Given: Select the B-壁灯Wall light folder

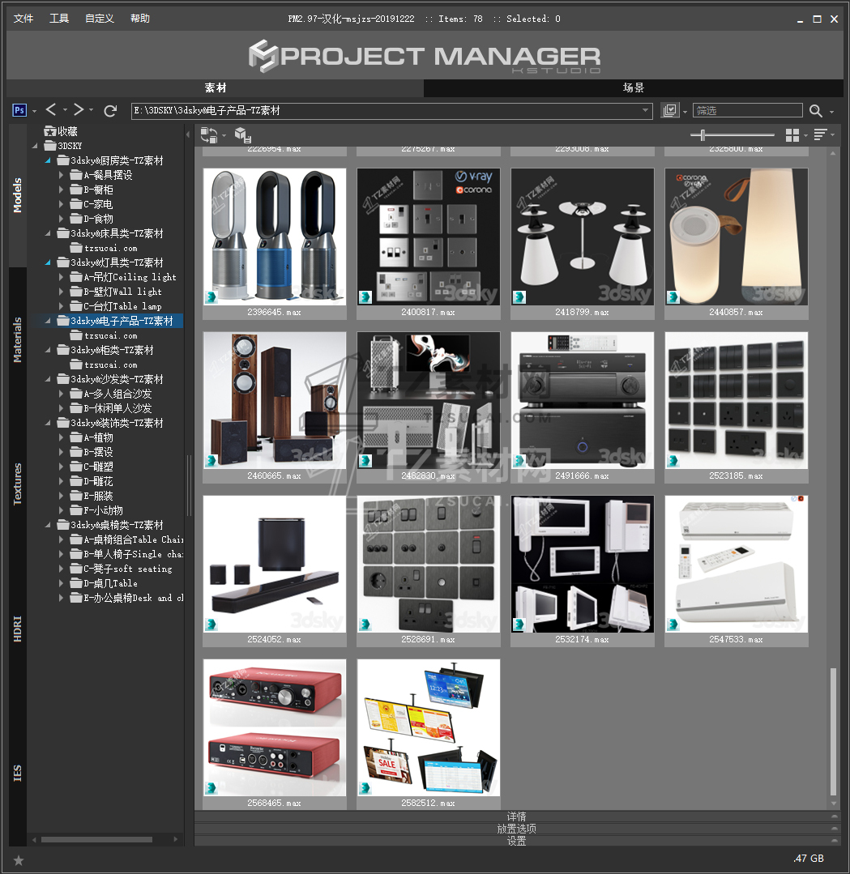Looking at the screenshot, I should (x=122, y=292).
